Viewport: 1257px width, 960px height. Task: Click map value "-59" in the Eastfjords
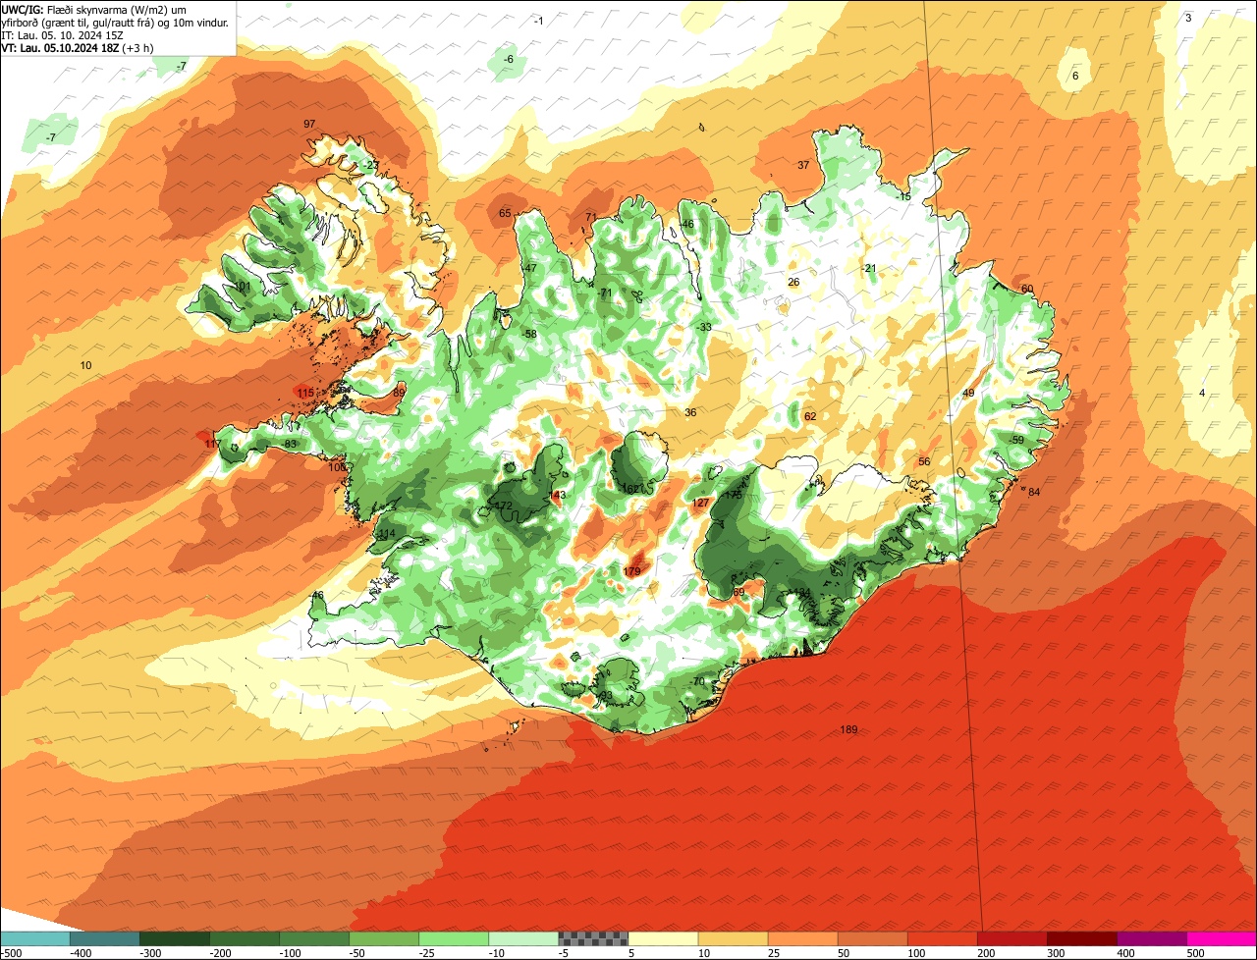(x=1016, y=440)
